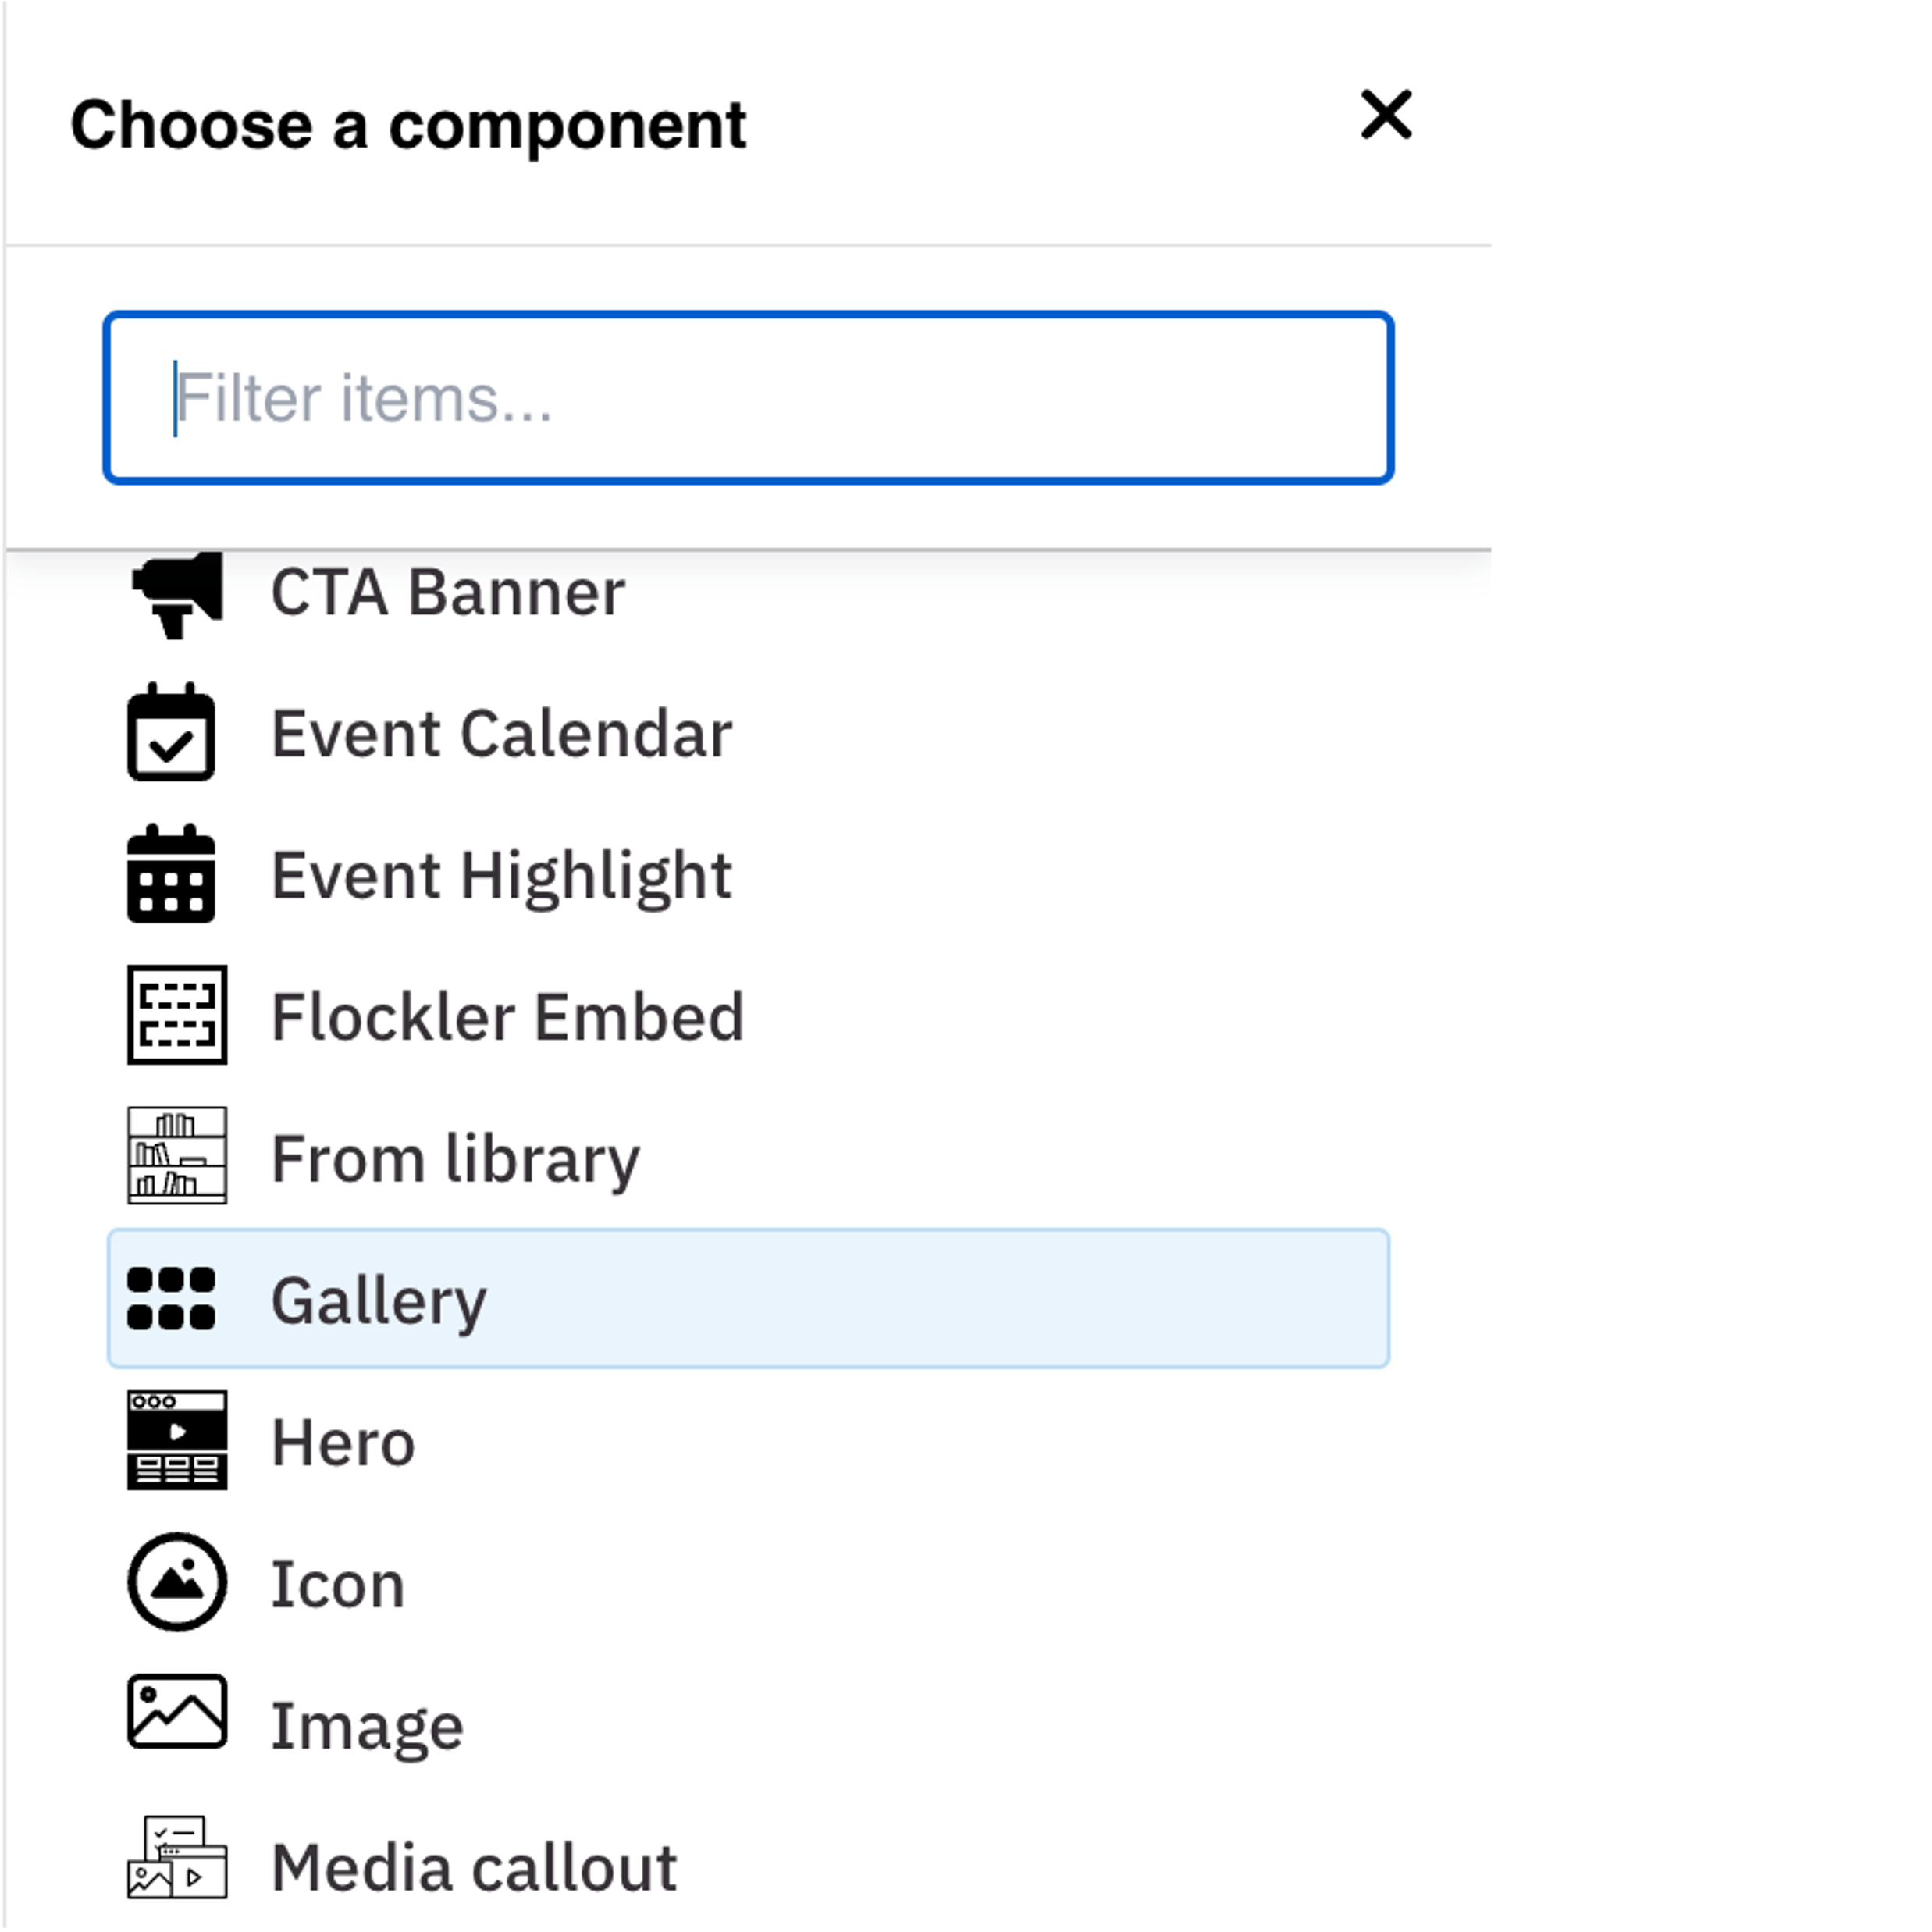Click the megaphone icon for CTA Banner
This screenshot has width=1932, height=1932.
[177, 593]
